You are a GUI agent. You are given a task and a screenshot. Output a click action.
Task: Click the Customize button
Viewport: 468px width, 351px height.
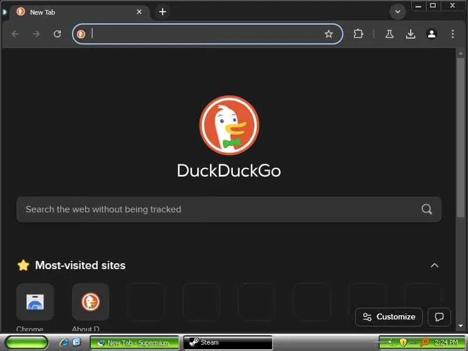pyautogui.click(x=389, y=316)
